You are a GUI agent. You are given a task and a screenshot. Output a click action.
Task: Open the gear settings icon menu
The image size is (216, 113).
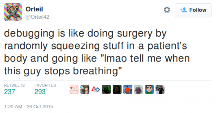tap(167, 10)
